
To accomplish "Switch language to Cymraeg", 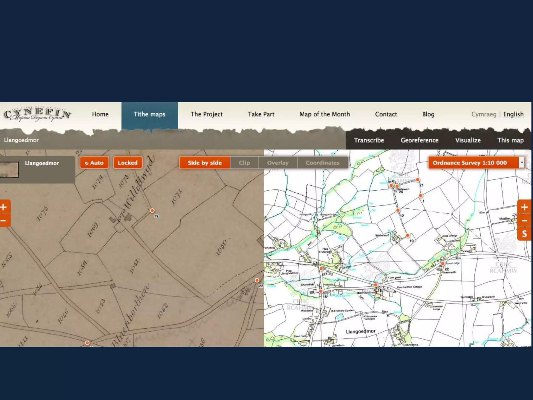I will coord(484,114).
